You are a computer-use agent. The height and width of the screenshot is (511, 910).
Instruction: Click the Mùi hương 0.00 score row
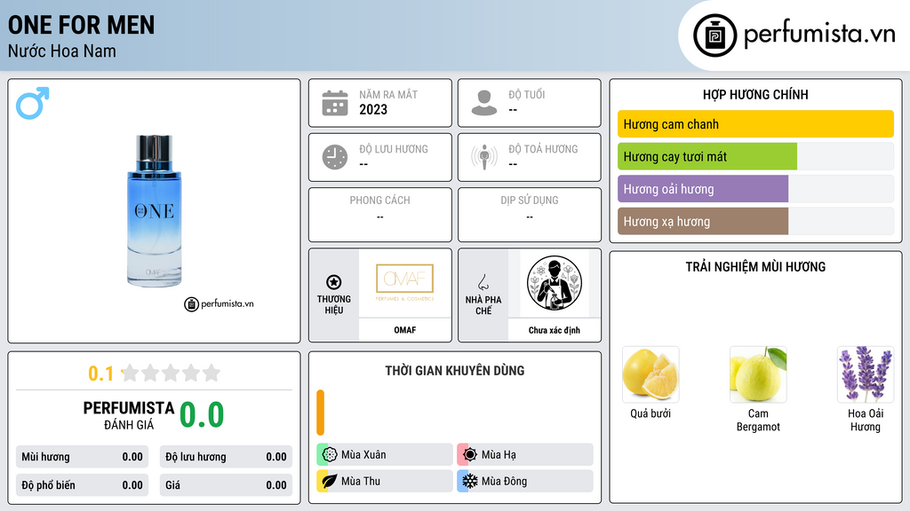tap(82, 457)
